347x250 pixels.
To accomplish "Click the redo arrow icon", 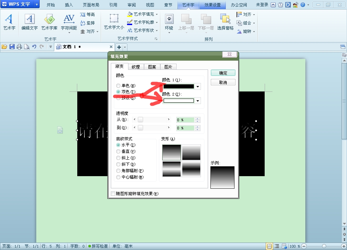I will coord(42,47).
